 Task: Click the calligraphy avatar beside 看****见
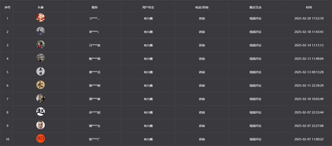(40, 72)
